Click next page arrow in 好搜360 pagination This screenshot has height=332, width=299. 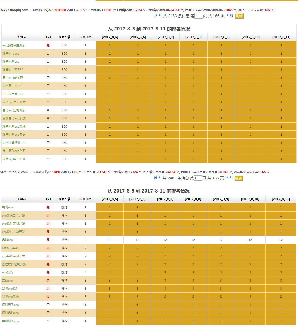228,15
